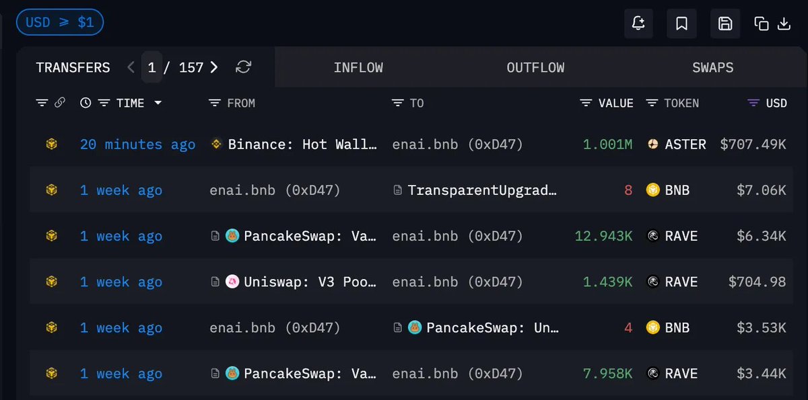The width and height of the screenshot is (808, 400).
Task: Open the '20 minutes ago' transaction link
Action: [137, 145]
